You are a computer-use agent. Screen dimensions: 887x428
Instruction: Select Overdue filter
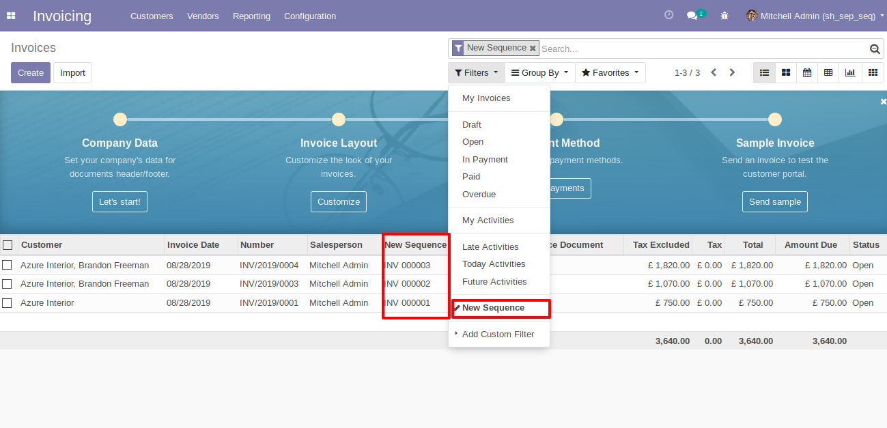point(499,195)
